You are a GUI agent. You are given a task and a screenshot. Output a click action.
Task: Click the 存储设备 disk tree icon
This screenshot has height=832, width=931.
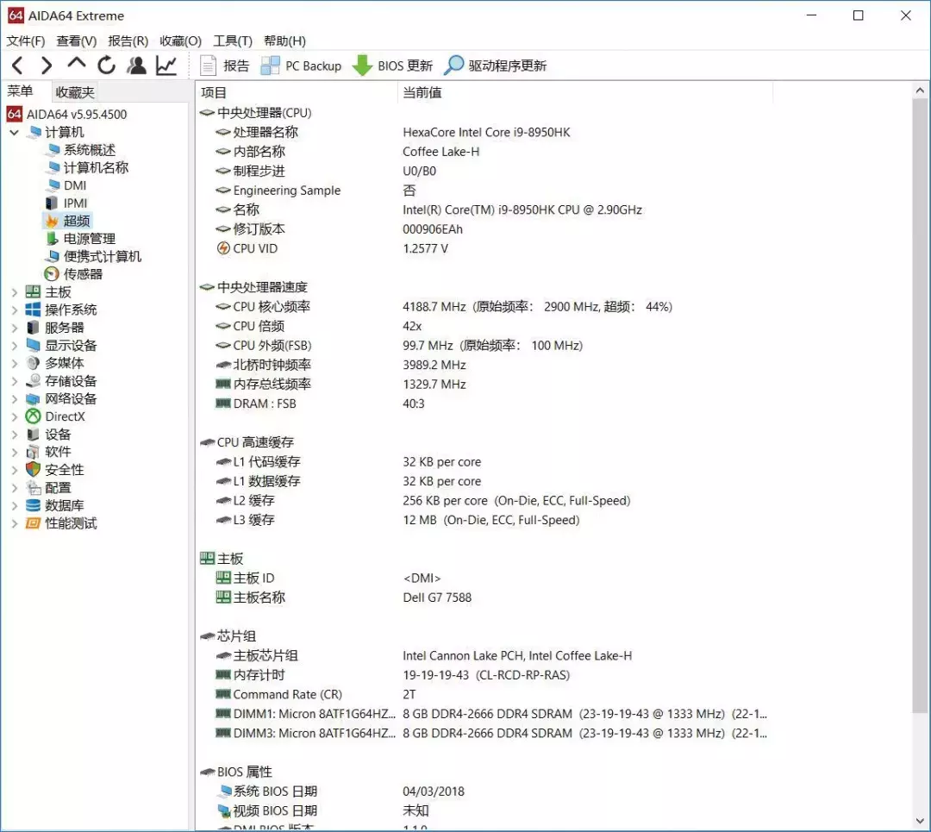click(x=34, y=381)
